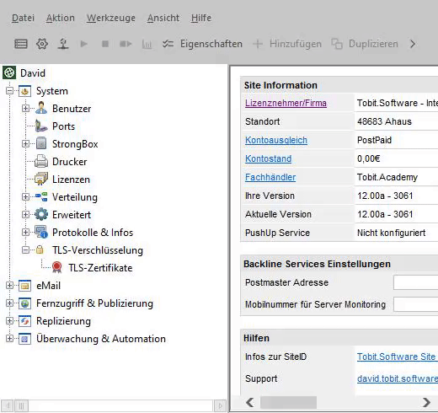Follow the Lizenznehmer/Firma link
The image size is (438, 413).
pos(286,103)
